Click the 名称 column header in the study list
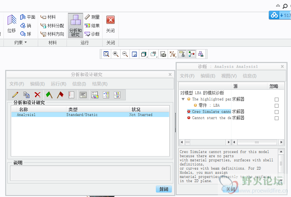 point(41,109)
